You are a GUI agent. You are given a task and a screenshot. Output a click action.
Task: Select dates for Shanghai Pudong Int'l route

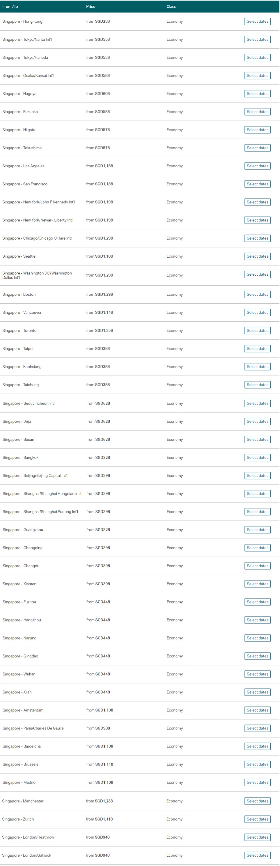point(257,512)
